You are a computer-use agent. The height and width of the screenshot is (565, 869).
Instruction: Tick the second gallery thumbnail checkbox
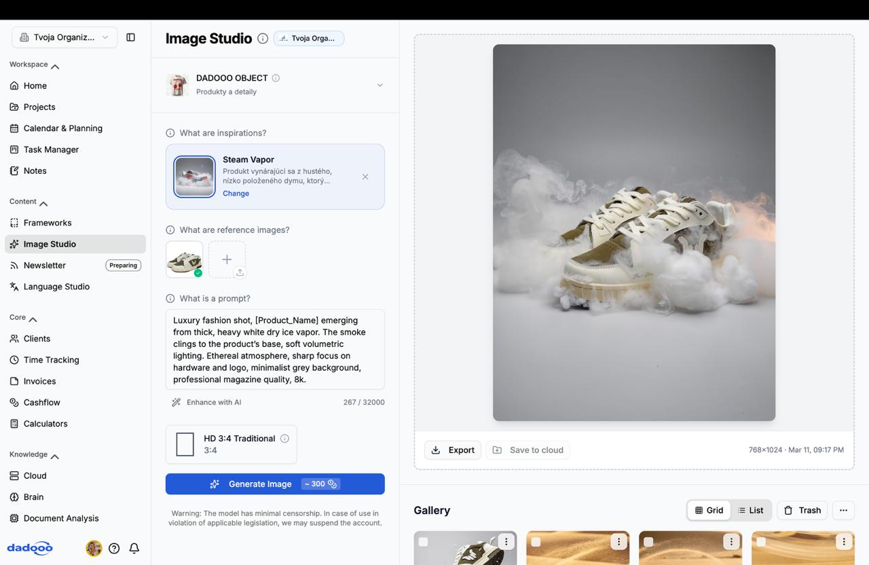(536, 542)
